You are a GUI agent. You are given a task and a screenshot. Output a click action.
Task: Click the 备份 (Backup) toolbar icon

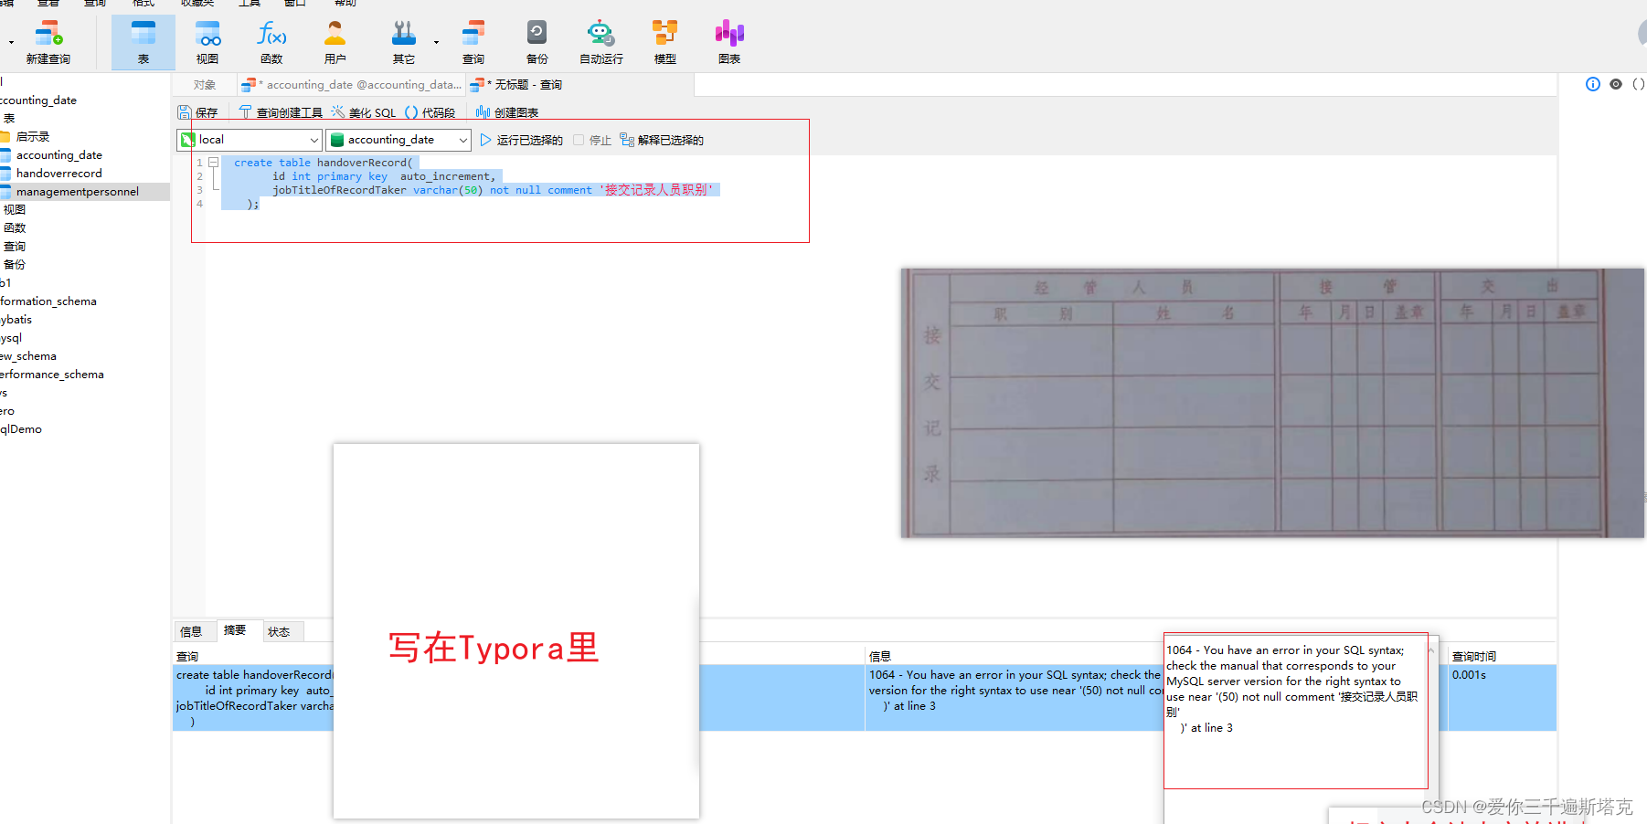point(537,41)
